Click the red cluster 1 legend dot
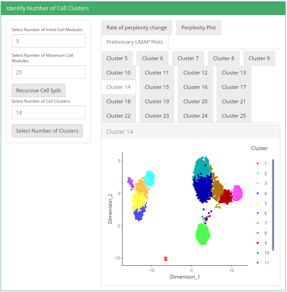 257,164
